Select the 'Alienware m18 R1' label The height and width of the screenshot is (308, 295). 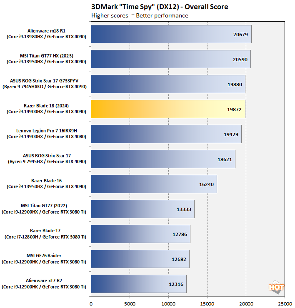click(46, 31)
